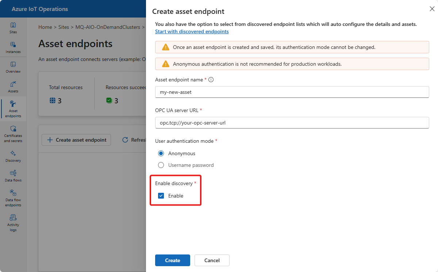Screen dimensions: 438x272
Task: Click the User authentication mode label
Action: tap(184, 141)
